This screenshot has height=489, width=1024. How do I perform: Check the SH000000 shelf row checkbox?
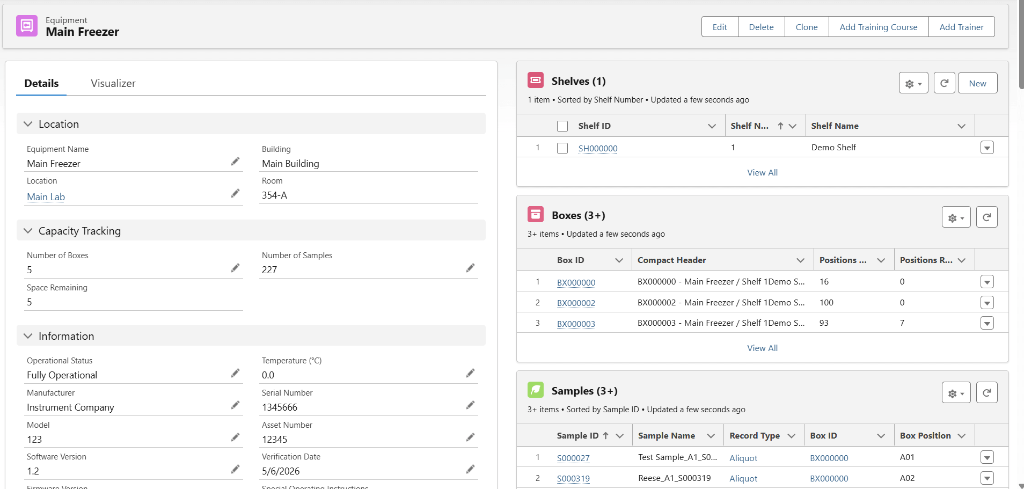pos(562,148)
